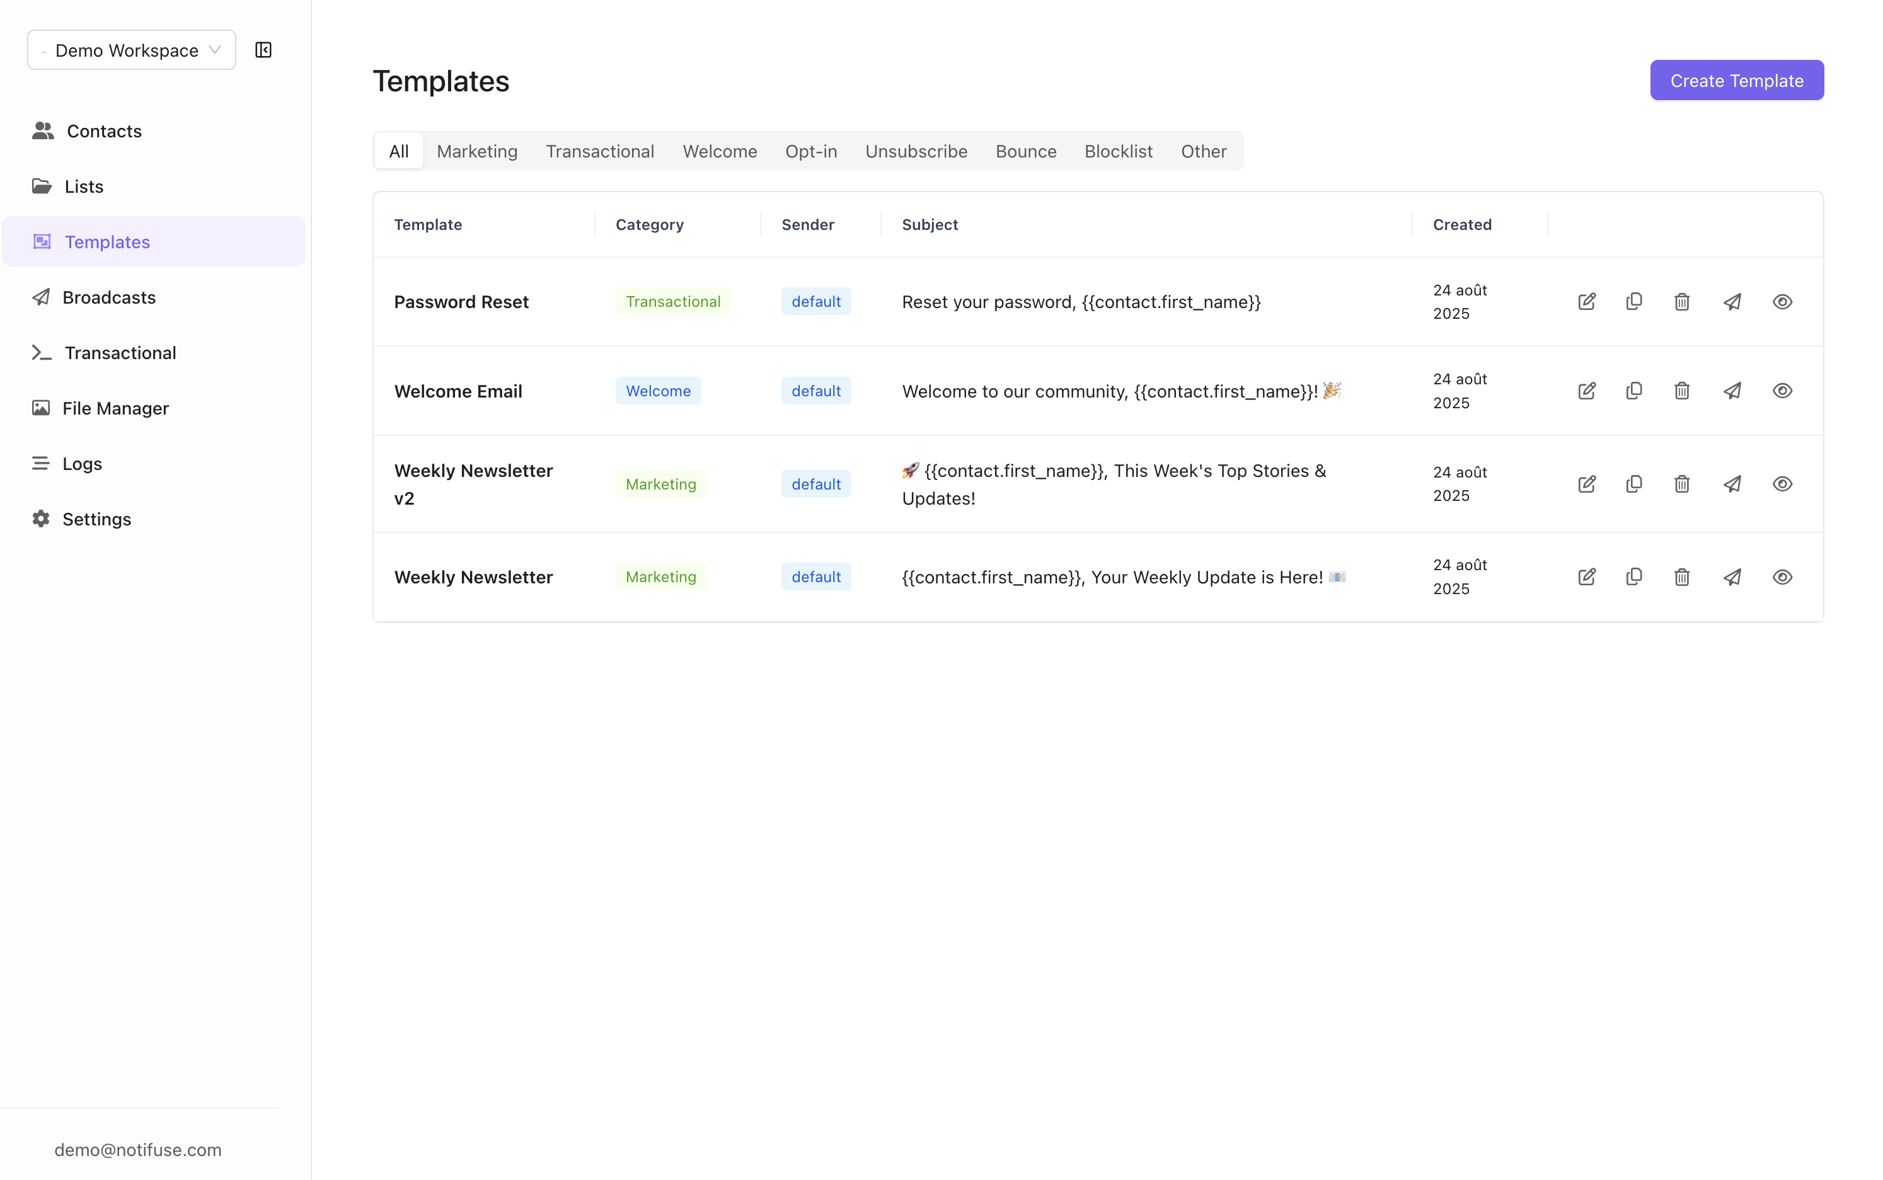Image resolution: width=1883 pixels, height=1180 pixels.
Task: Send a test of last-row Weekly Newsletter
Action: (x=1732, y=578)
